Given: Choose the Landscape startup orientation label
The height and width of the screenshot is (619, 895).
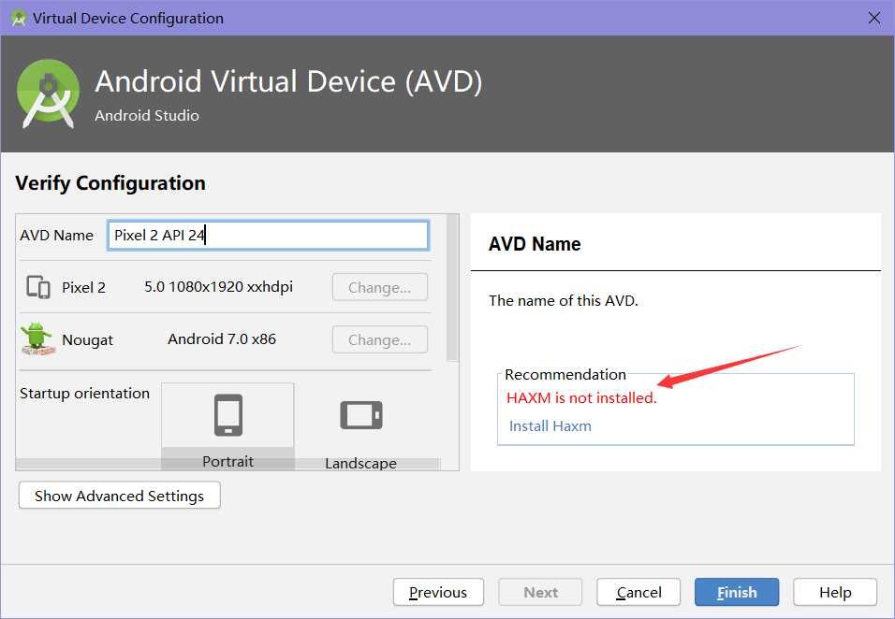Looking at the screenshot, I should pyautogui.click(x=360, y=463).
